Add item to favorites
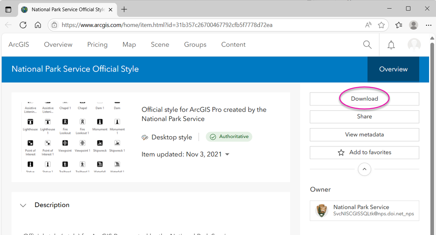Viewport: 436px width, 235px height. 364,153
